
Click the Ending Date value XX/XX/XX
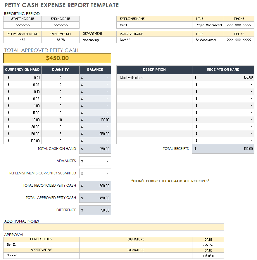(61, 25)
